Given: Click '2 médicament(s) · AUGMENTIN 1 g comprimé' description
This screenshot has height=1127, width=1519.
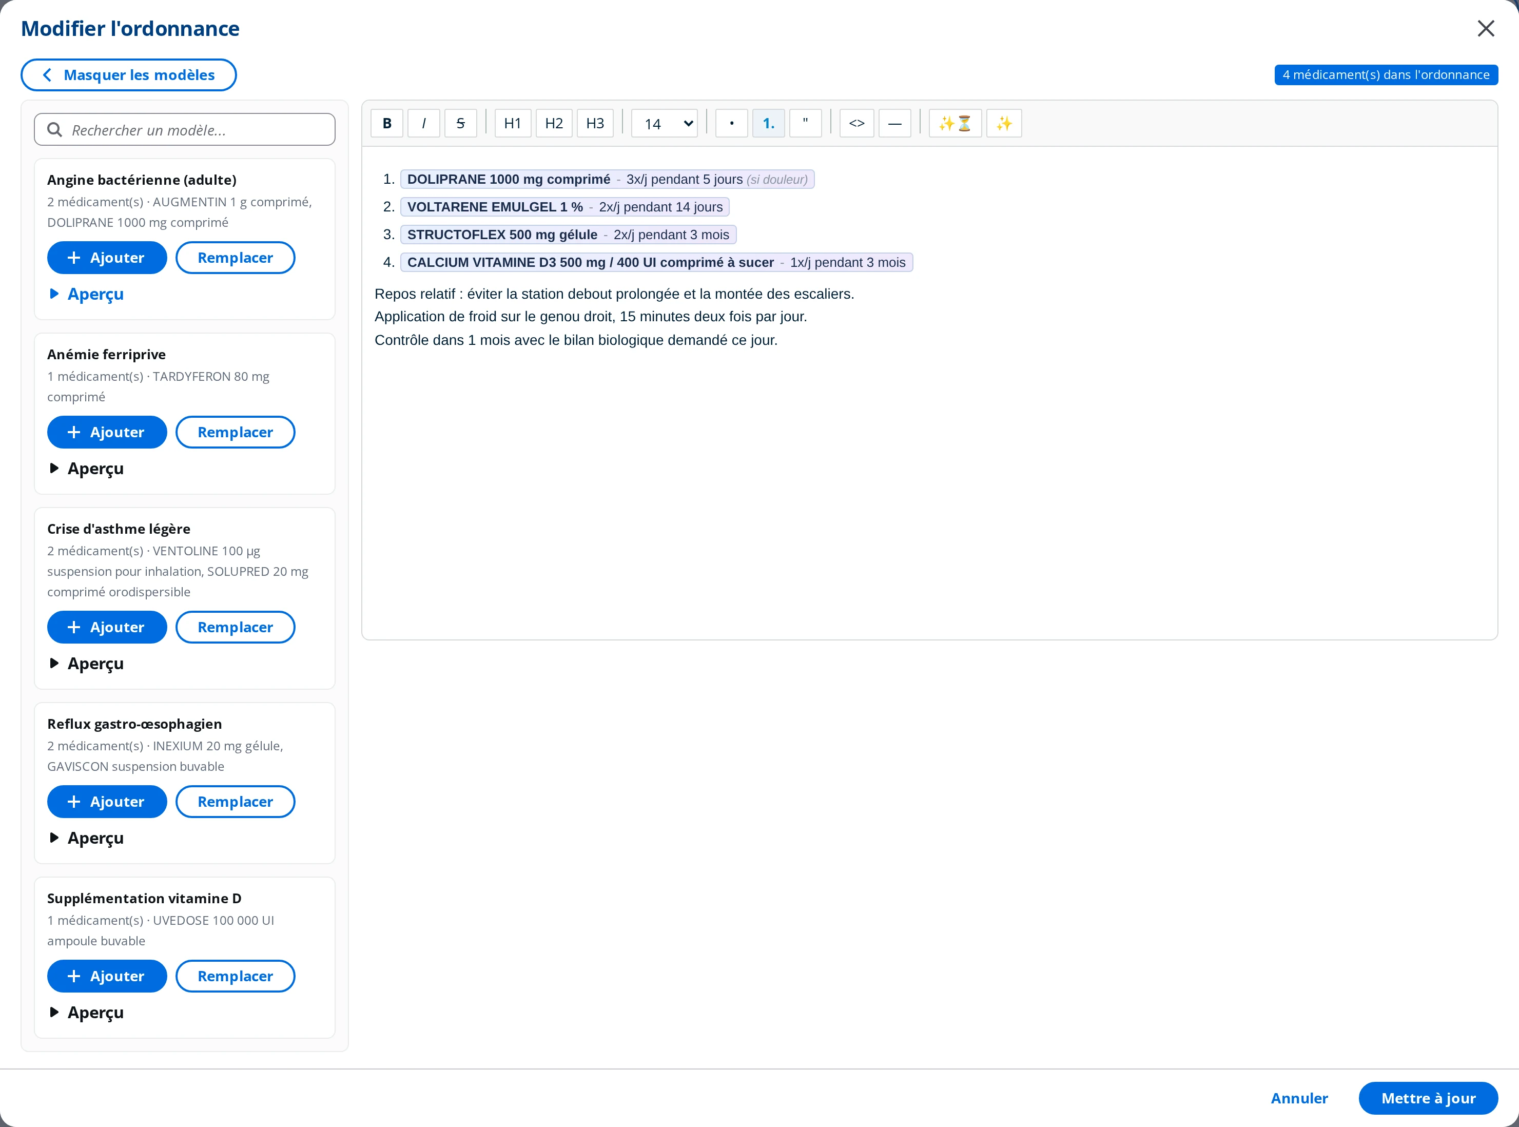Looking at the screenshot, I should point(180,212).
